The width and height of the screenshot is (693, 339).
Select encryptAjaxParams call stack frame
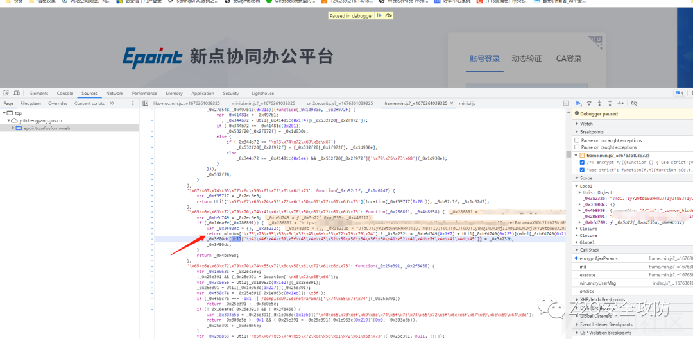pos(633,258)
